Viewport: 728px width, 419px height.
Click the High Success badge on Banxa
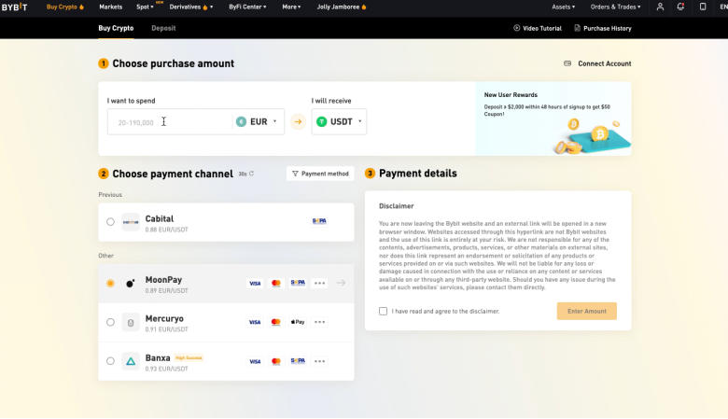click(189, 357)
